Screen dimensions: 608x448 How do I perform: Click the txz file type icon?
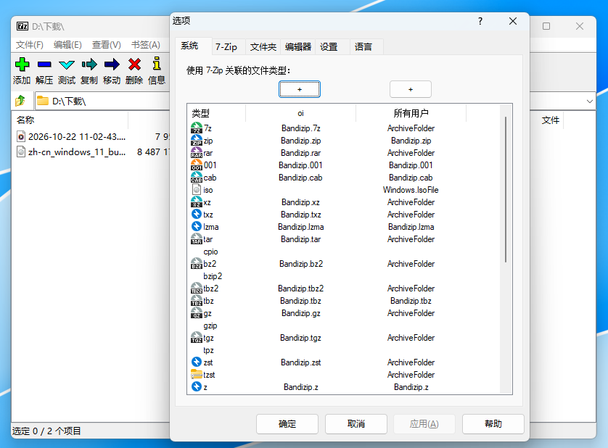coord(197,215)
